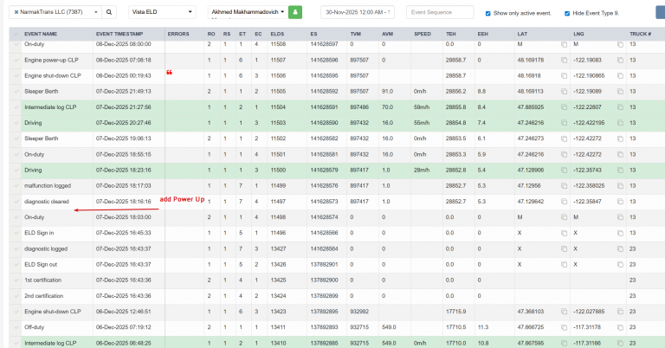Copy longitude -122.19083 on Engine power-up row
665x348 pixels.
(620, 61)
